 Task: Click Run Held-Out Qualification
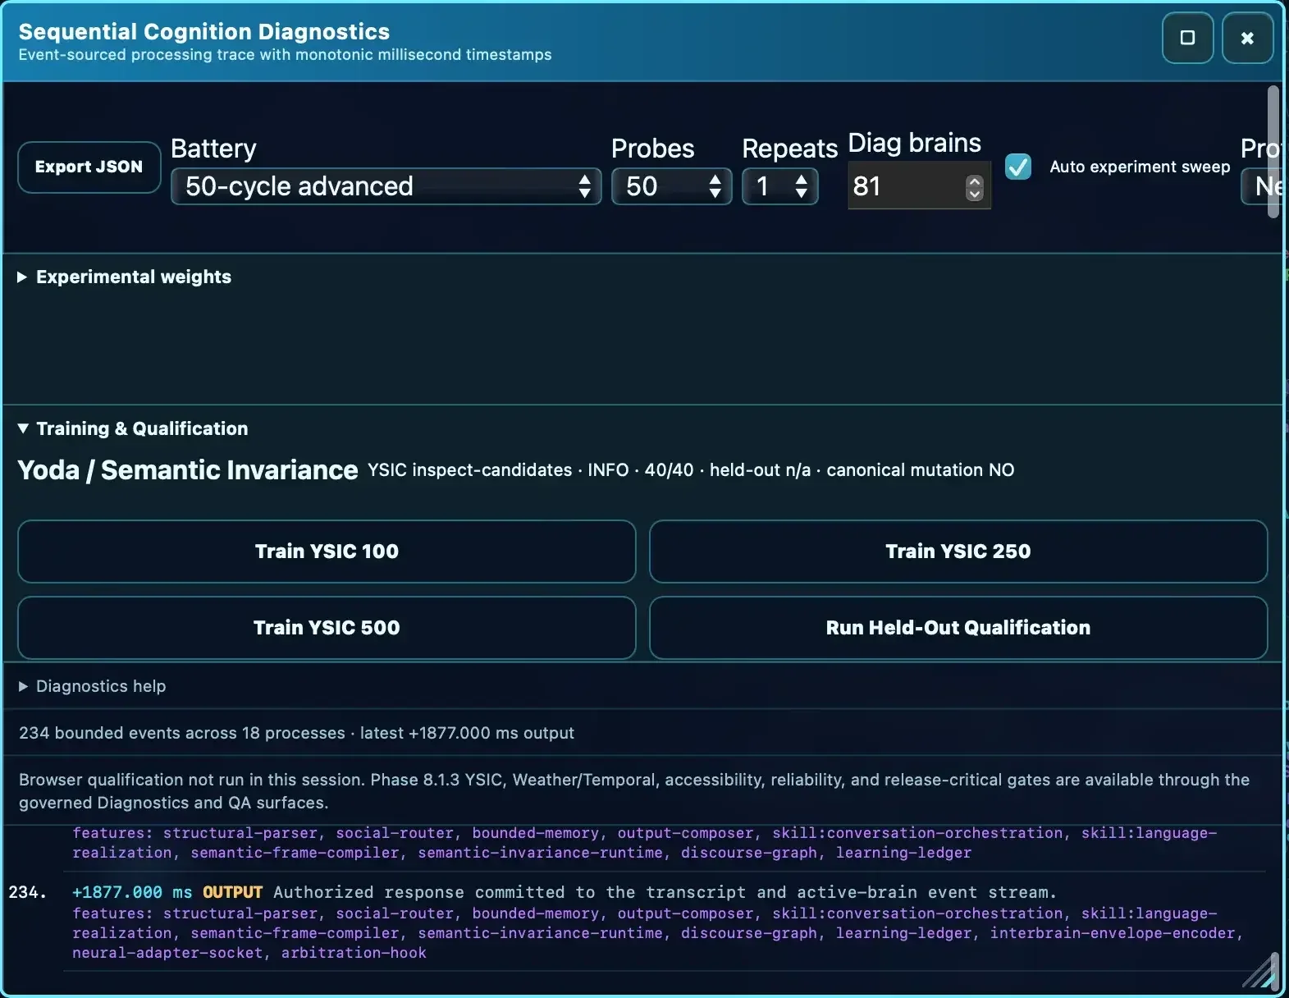coord(958,628)
